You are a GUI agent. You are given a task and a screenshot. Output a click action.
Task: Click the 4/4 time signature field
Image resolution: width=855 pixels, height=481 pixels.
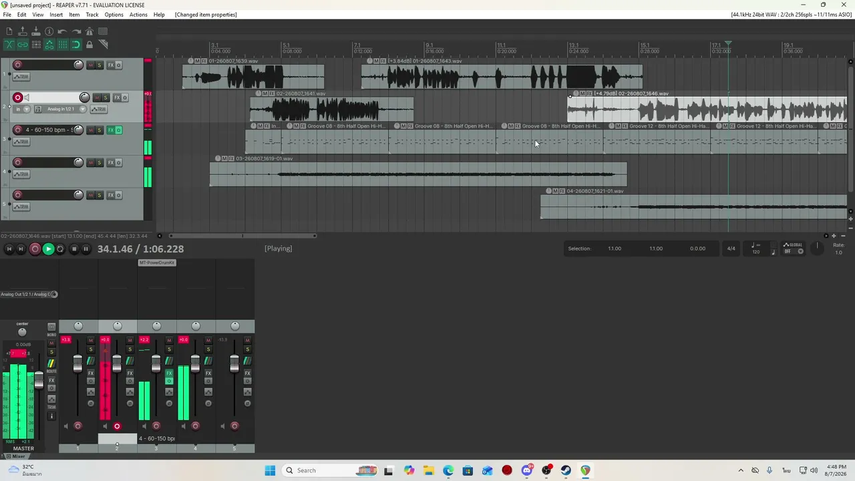[x=731, y=249]
